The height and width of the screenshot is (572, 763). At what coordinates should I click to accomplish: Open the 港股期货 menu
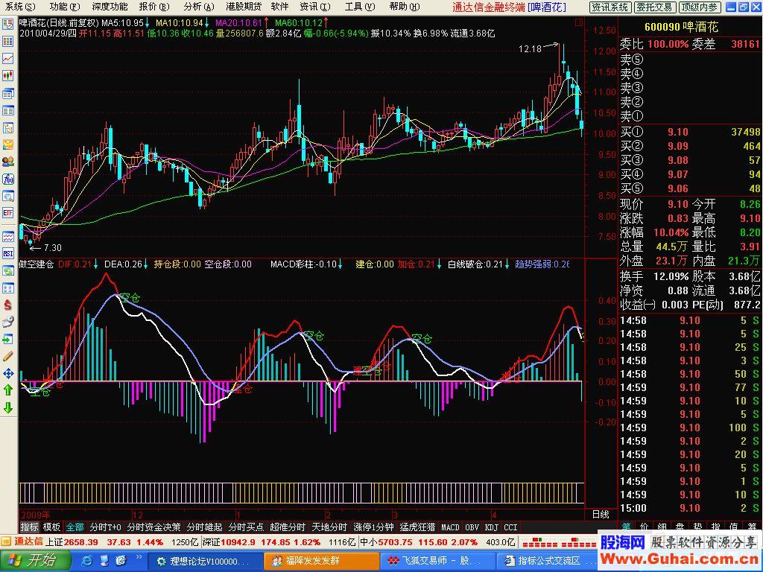coord(244,7)
